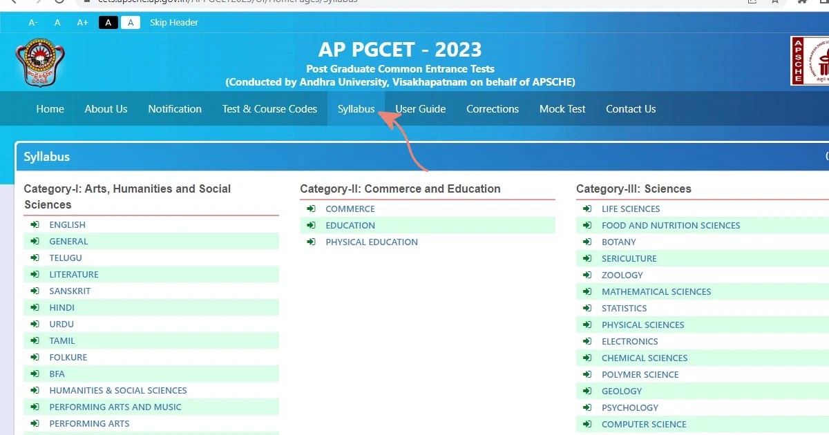Click the arrow icon beside PHYSICAL EDUCATION
Screen dimensions: 829x435
(x=311, y=242)
